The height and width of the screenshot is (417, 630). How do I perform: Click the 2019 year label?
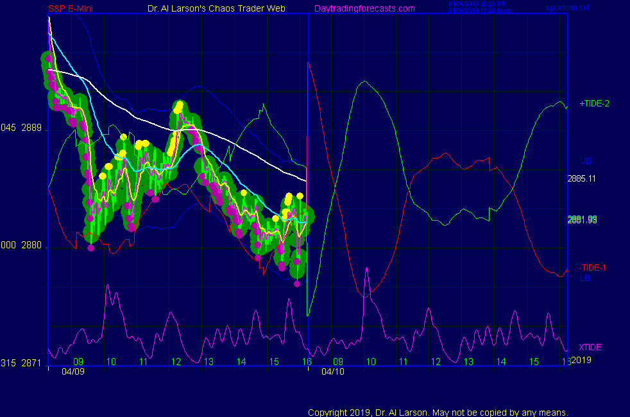(x=581, y=360)
